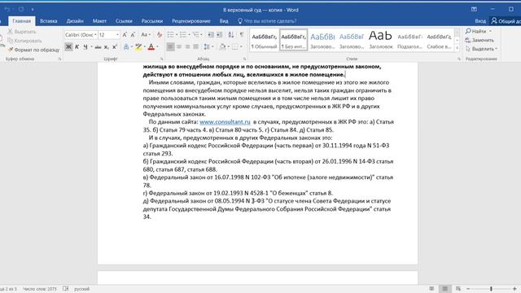Click Заменить to replace text
This screenshot has width=521, height=293.
479,40
